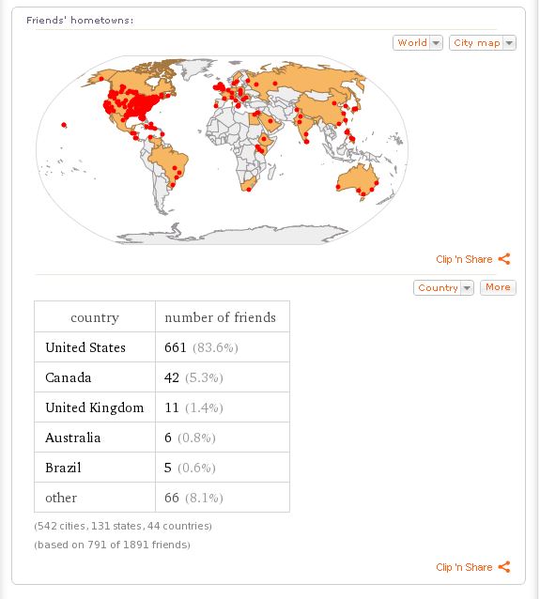
Task: Click the lower Clip 'n Share link
Action: (464, 567)
